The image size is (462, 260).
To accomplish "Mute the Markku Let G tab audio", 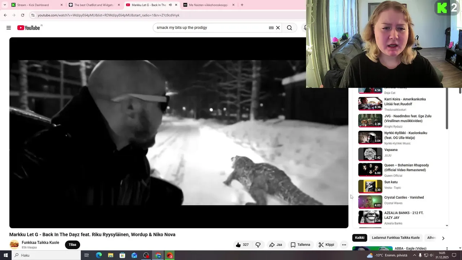I will 170,5.
